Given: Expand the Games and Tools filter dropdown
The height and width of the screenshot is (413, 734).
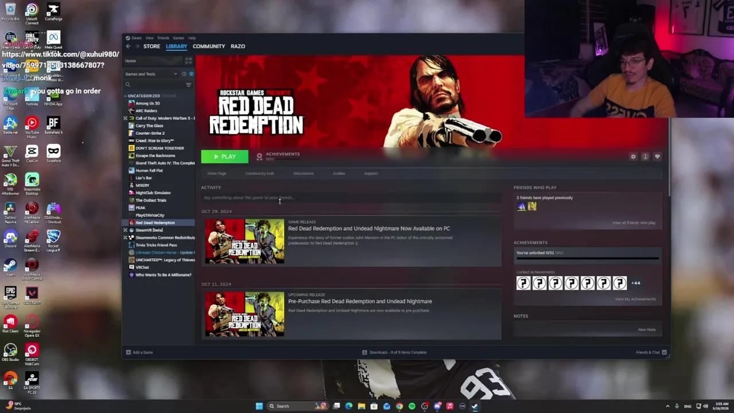Looking at the screenshot, I should point(151,74).
